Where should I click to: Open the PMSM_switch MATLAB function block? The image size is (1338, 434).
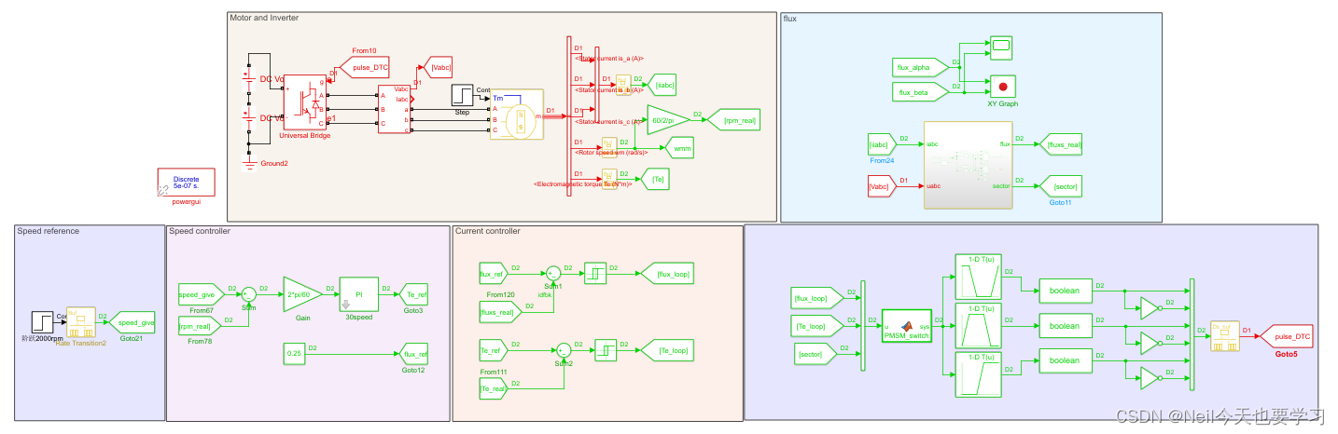[x=906, y=326]
